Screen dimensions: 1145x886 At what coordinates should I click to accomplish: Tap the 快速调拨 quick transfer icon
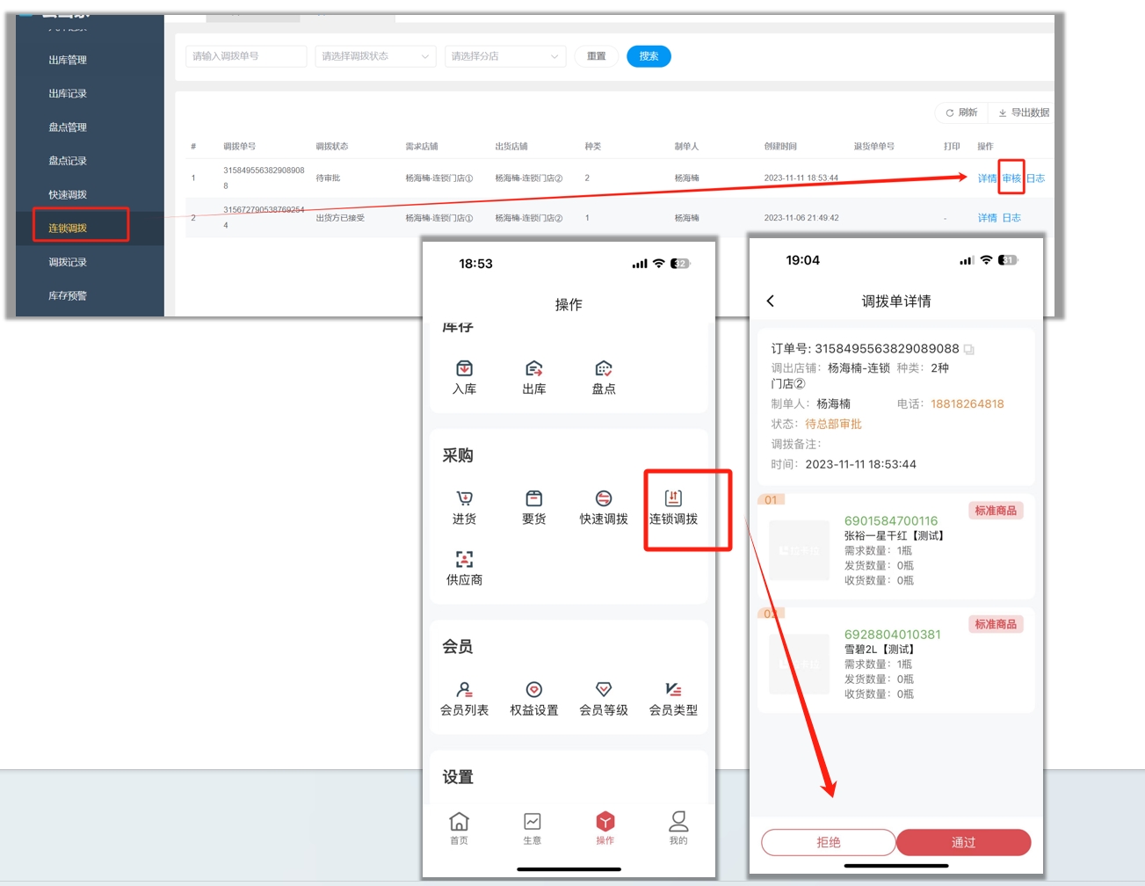[x=603, y=499]
